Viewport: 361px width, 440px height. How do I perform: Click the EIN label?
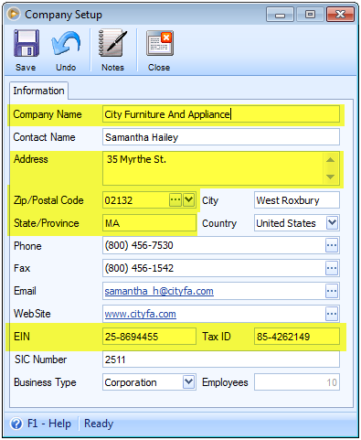tap(22, 337)
